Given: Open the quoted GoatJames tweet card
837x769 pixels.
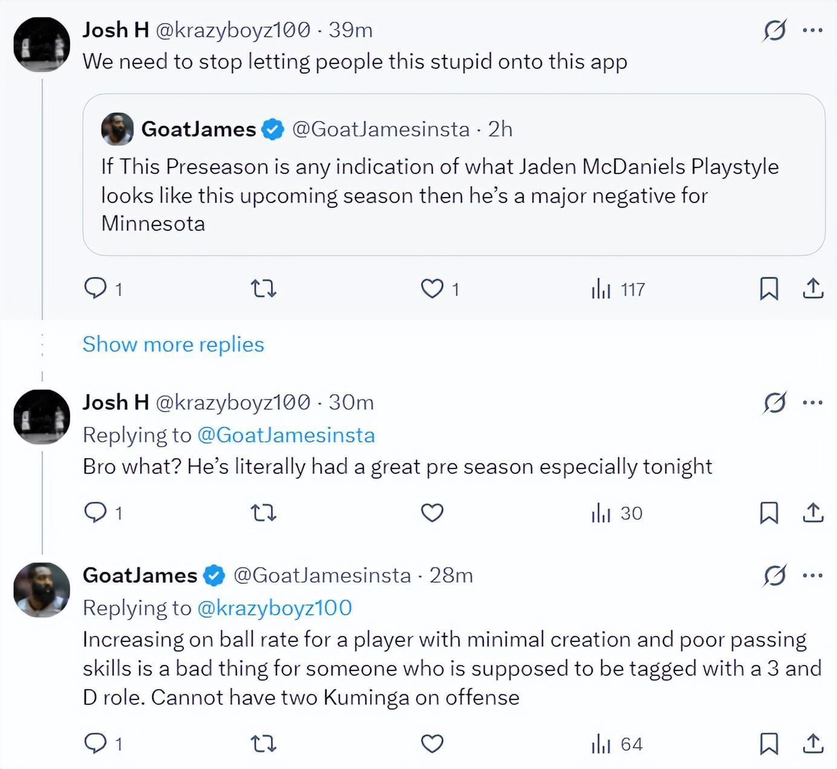Looking at the screenshot, I should pyautogui.click(x=454, y=174).
